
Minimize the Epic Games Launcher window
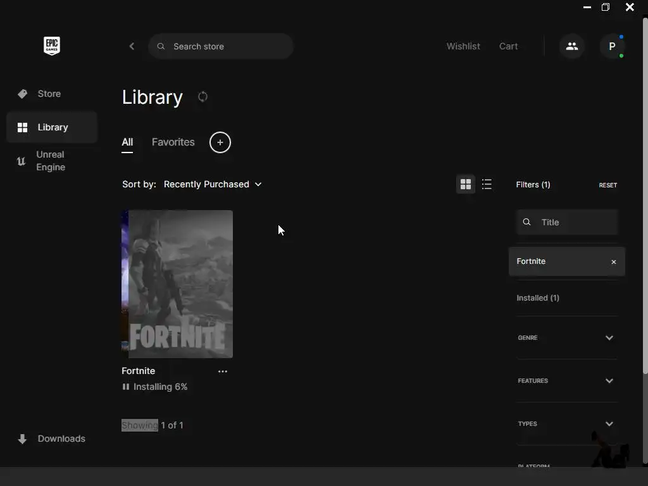click(x=587, y=7)
